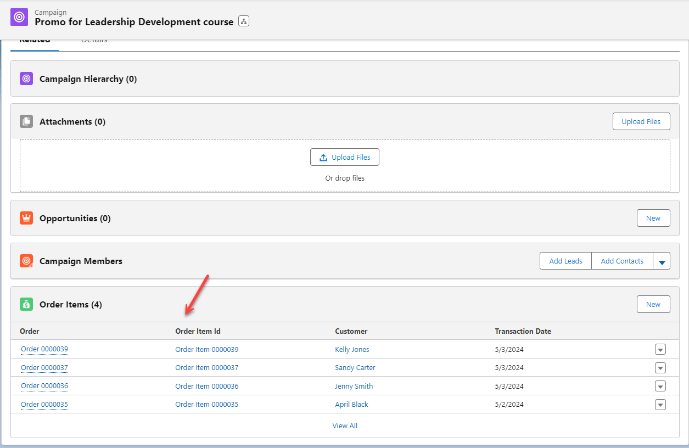This screenshot has height=448, width=689.
Task: Switch to the Details tab
Action: pyautogui.click(x=94, y=42)
